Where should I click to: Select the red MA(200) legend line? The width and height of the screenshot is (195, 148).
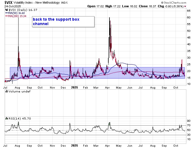(7, 16)
